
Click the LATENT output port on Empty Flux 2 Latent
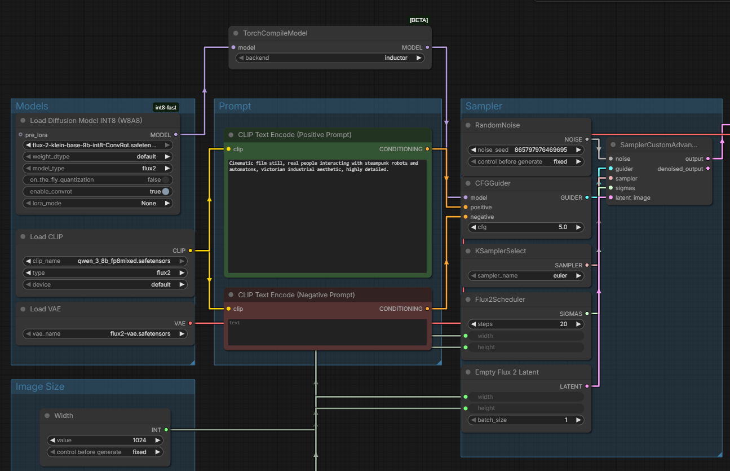587,386
